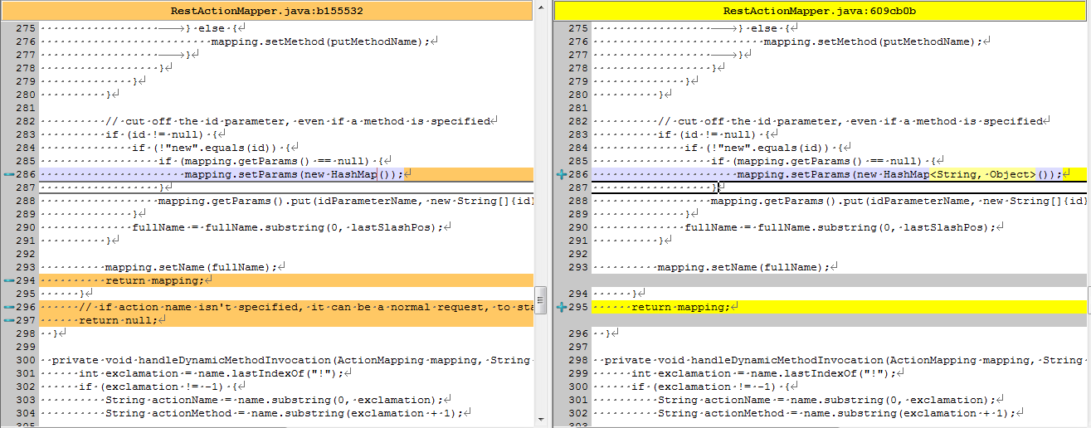Click the minus marker on left line 297
Image resolution: width=1091 pixels, height=428 pixels.
[x=8, y=320]
